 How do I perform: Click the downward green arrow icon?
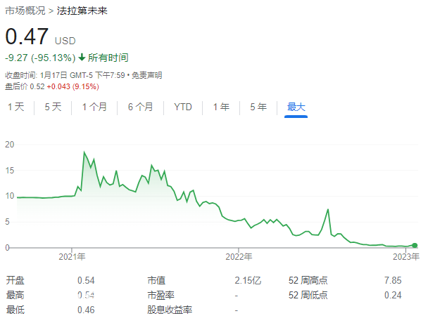(x=82, y=58)
